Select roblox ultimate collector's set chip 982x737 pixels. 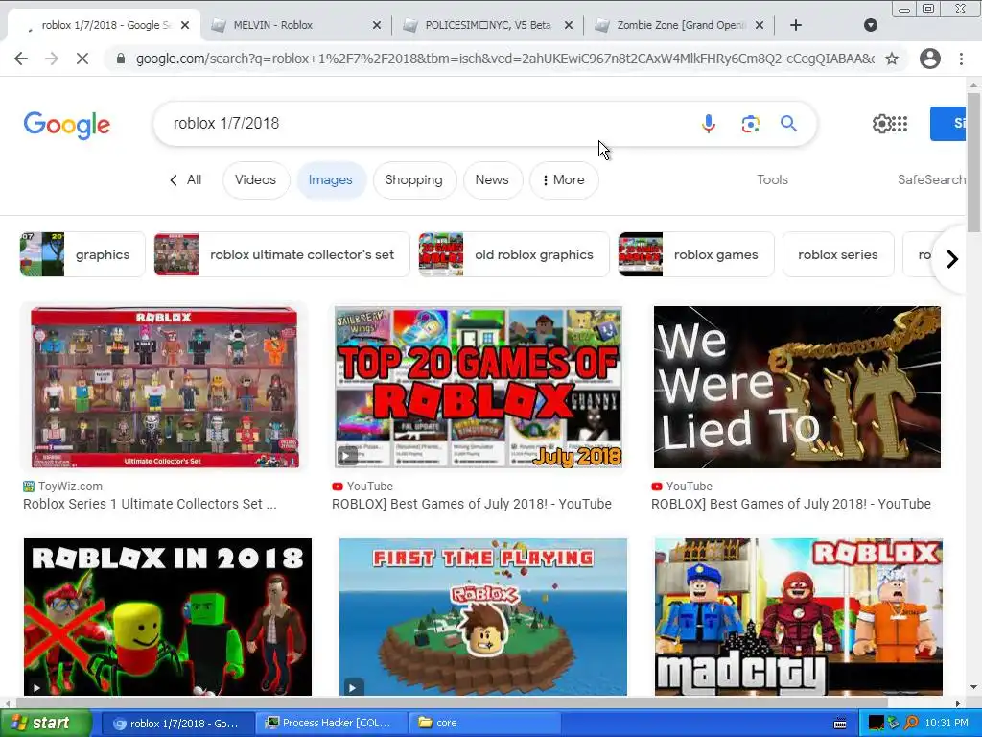coord(282,254)
